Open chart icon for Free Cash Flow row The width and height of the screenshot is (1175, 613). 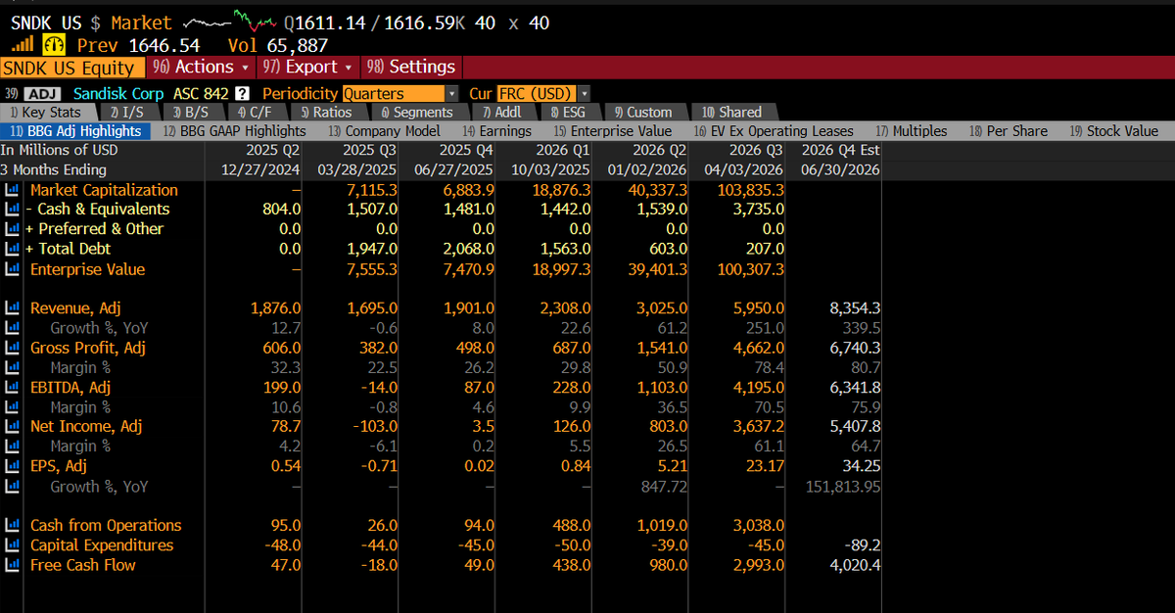pyautogui.click(x=13, y=565)
